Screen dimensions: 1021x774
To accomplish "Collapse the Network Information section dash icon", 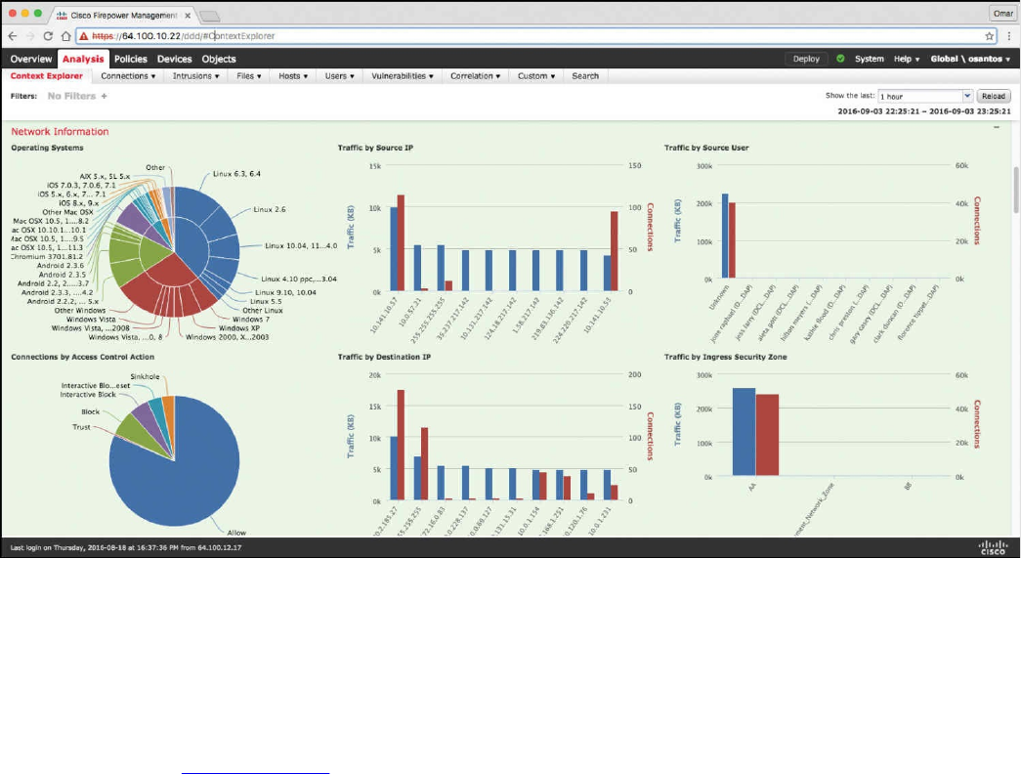I will (x=997, y=127).
